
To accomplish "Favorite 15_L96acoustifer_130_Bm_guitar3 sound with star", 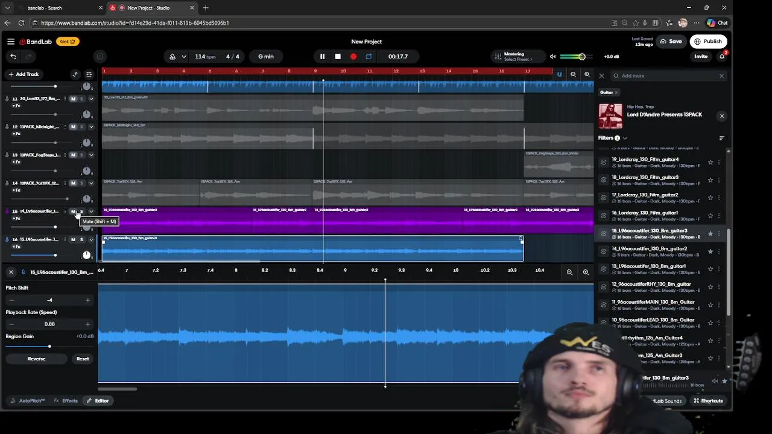I will point(710,233).
